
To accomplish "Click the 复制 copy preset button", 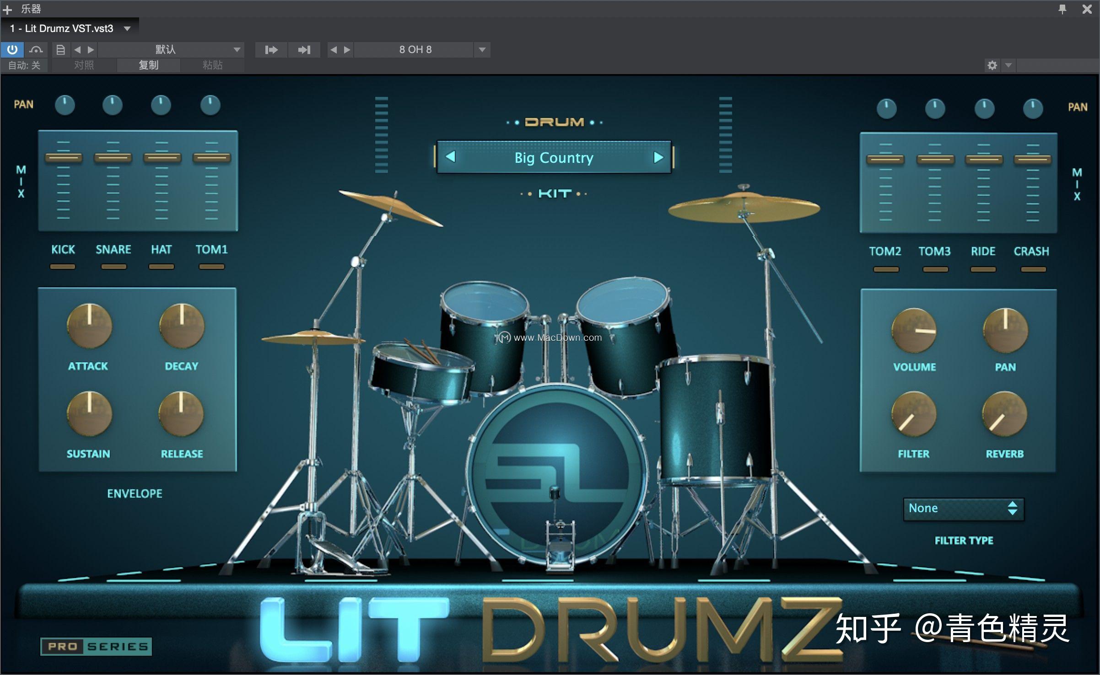I will click(148, 65).
